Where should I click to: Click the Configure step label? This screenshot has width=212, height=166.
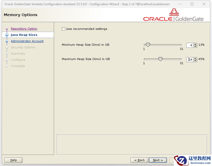(18, 60)
